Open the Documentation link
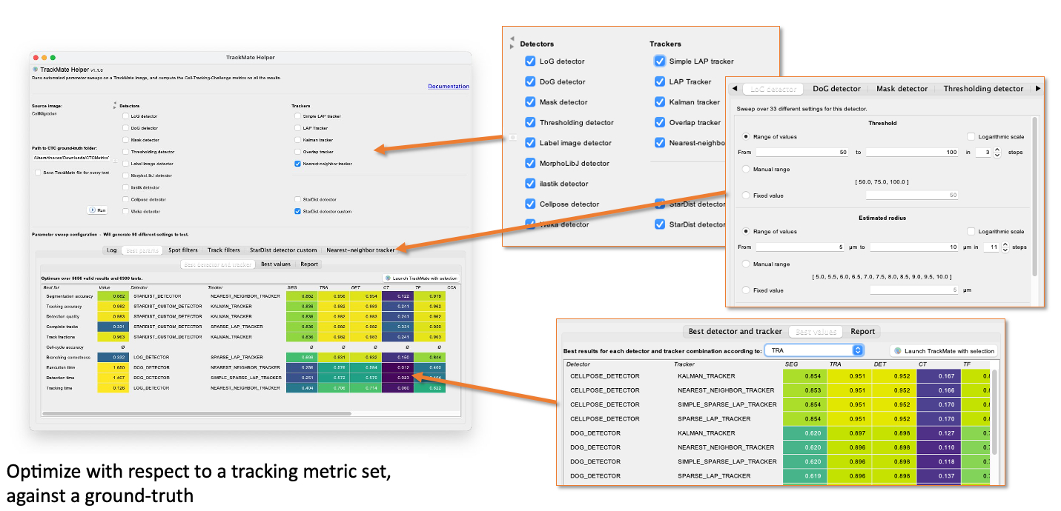 (x=448, y=87)
